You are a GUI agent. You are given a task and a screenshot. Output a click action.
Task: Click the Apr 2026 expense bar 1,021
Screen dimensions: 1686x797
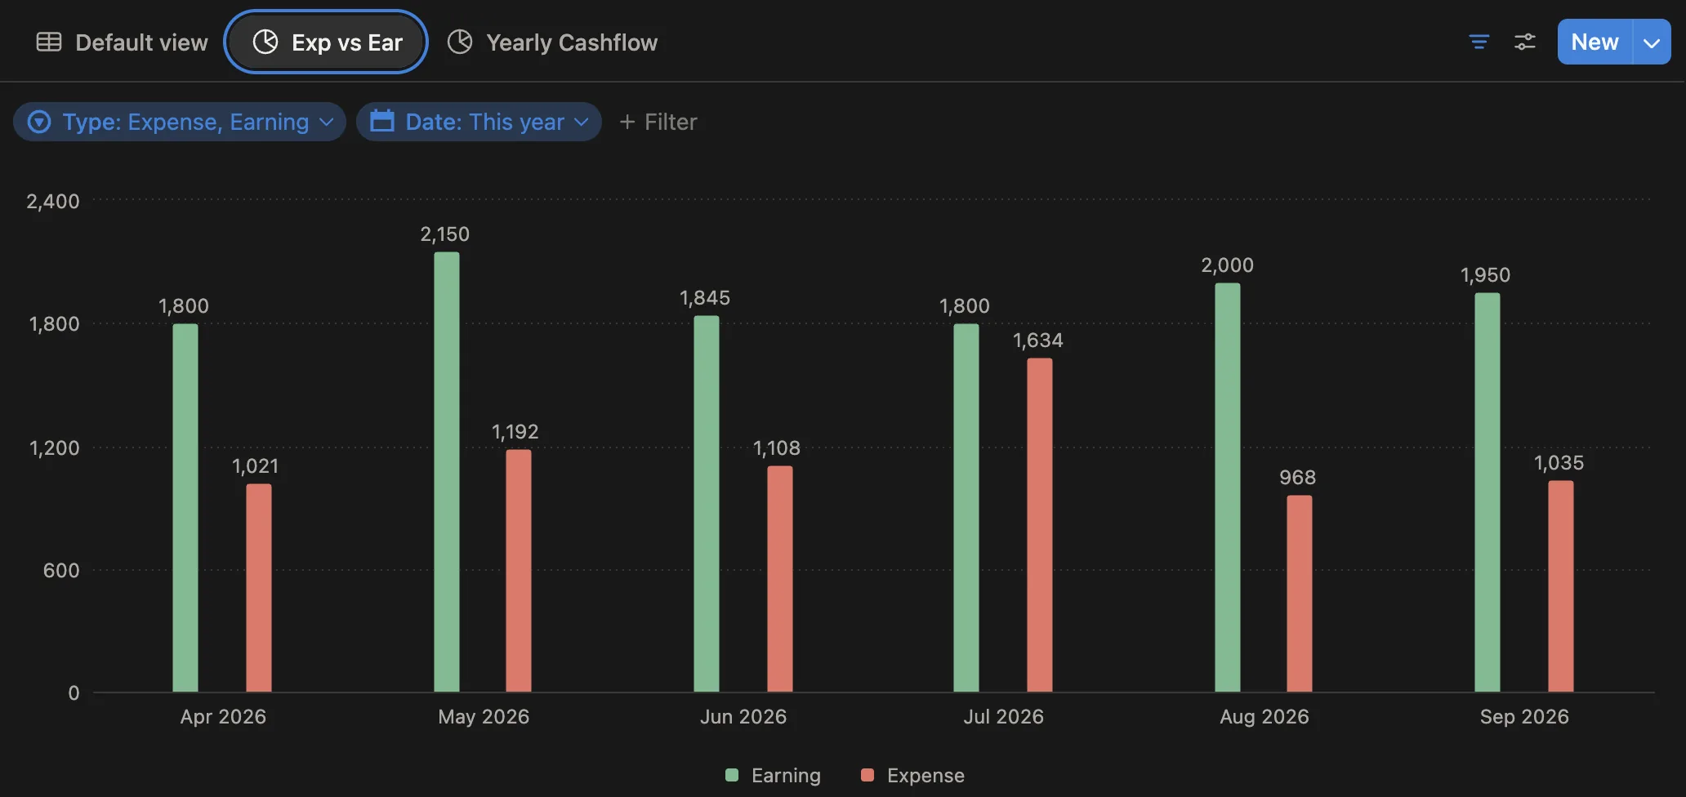pyautogui.click(x=259, y=588)
